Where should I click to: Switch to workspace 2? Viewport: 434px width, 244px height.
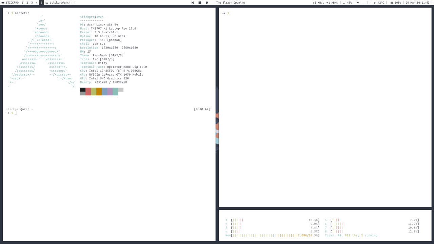27,3
